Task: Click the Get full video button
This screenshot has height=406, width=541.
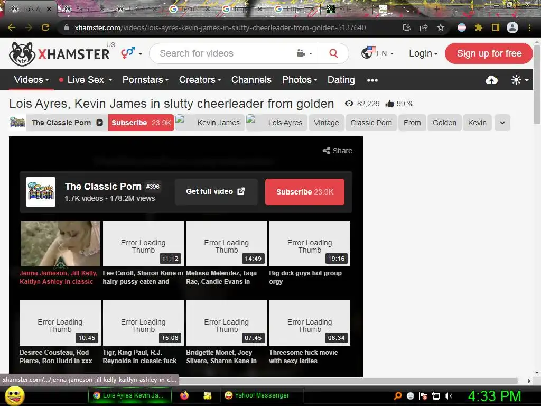Action: (x=216, y=191)
